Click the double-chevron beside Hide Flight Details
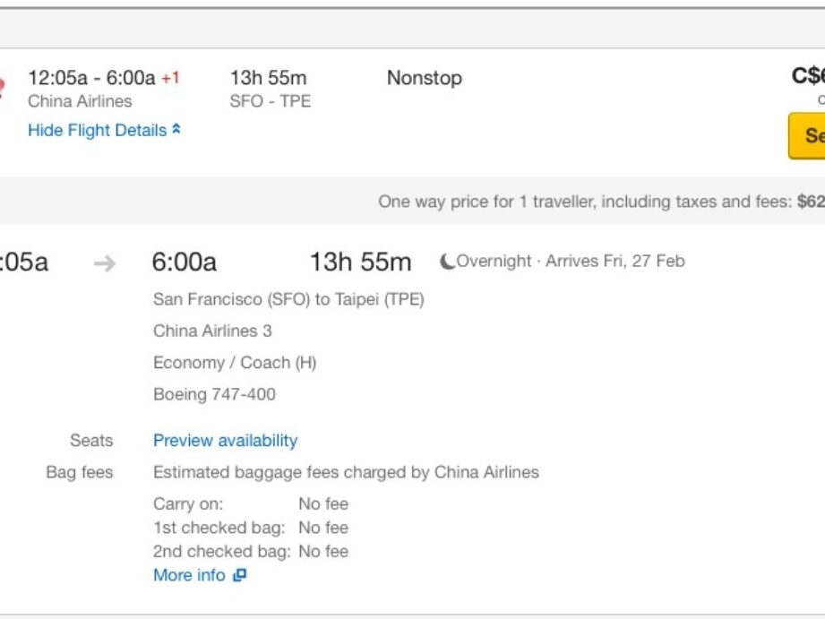Image resolution: width=825 pixels, height=619 pixels. [176, 130]
